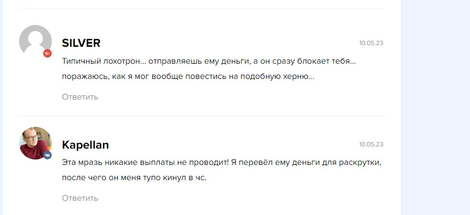470x215 pixels.
Task: Click the Google+ badge on SILVER's avatar
Action: point(47,53)
